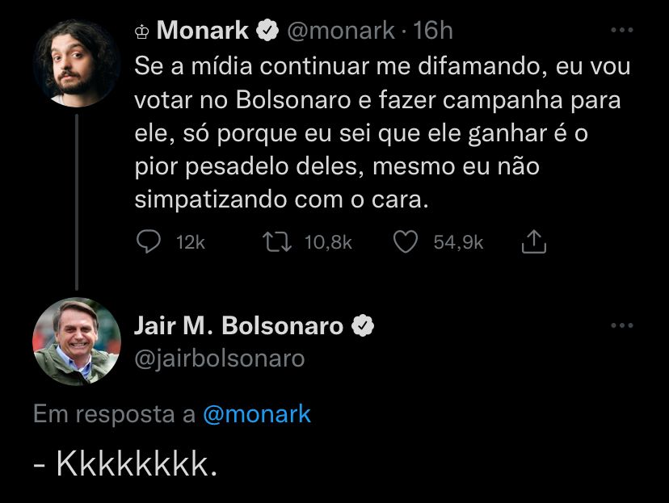Click the '- Kkkkkkkk.' reply text
This screenshot has height=503, width=669.
[125, 464]
